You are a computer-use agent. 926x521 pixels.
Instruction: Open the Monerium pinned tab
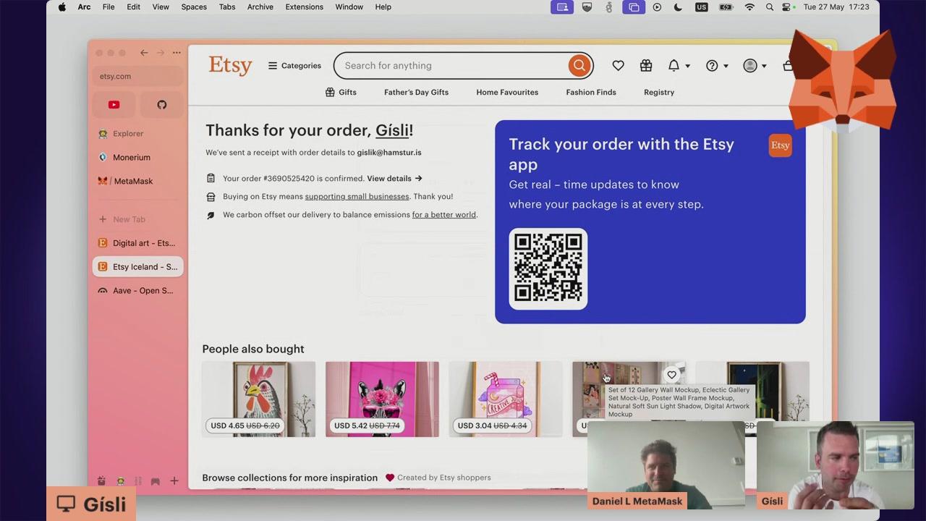tap(137, 157)
